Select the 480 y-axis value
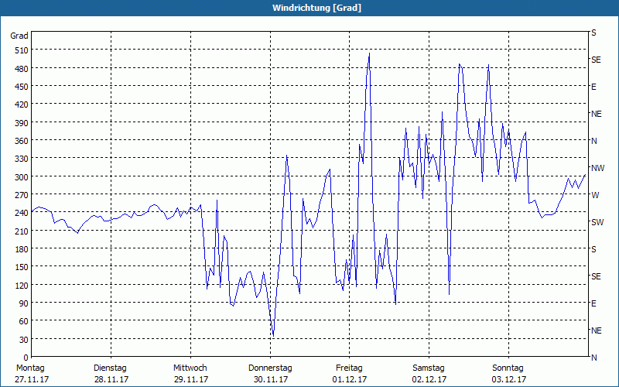The width and height of the screenshot is (619, 387). [22, 69]
